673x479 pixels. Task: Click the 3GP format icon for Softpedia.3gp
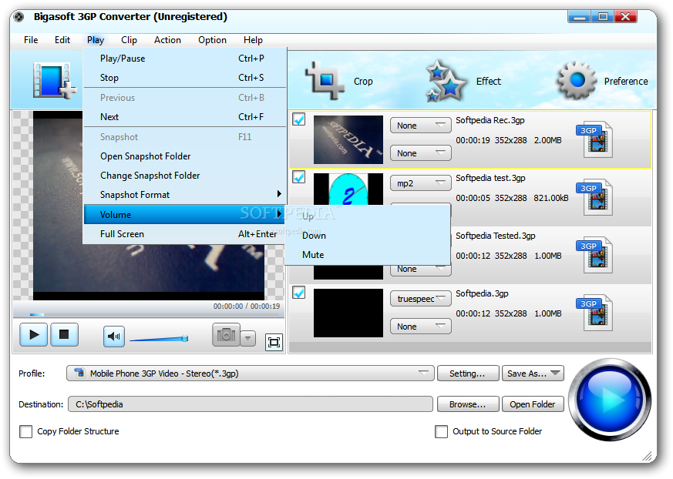594,313
